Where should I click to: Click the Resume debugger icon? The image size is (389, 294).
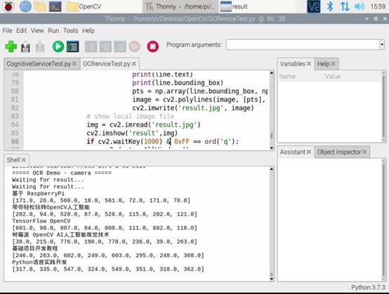(134, 46)
